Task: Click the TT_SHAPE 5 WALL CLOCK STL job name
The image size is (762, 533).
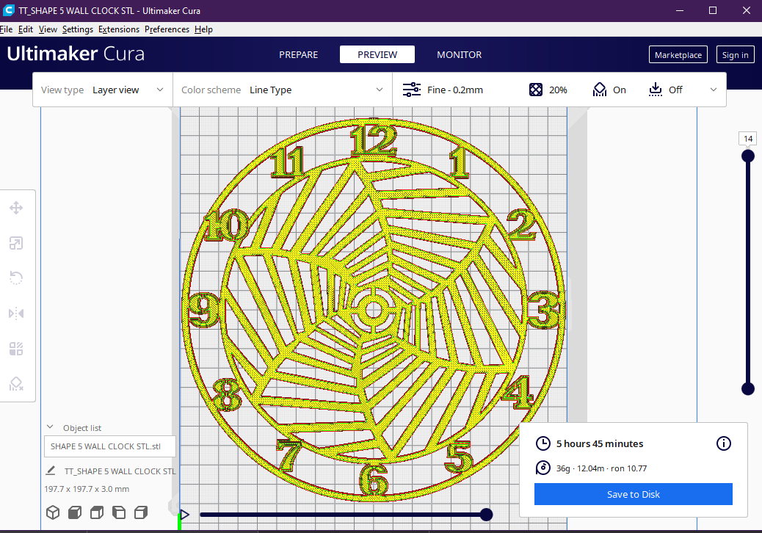Action: point(120,471)
